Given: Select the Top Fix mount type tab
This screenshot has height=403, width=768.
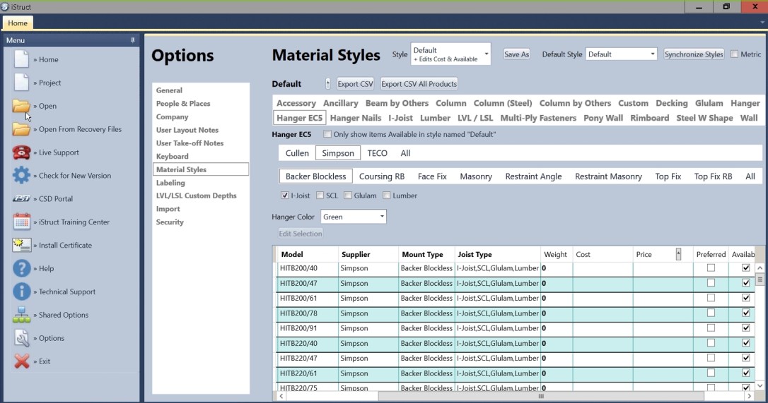Looking at the screenshot, I should (x=668, y=176).
